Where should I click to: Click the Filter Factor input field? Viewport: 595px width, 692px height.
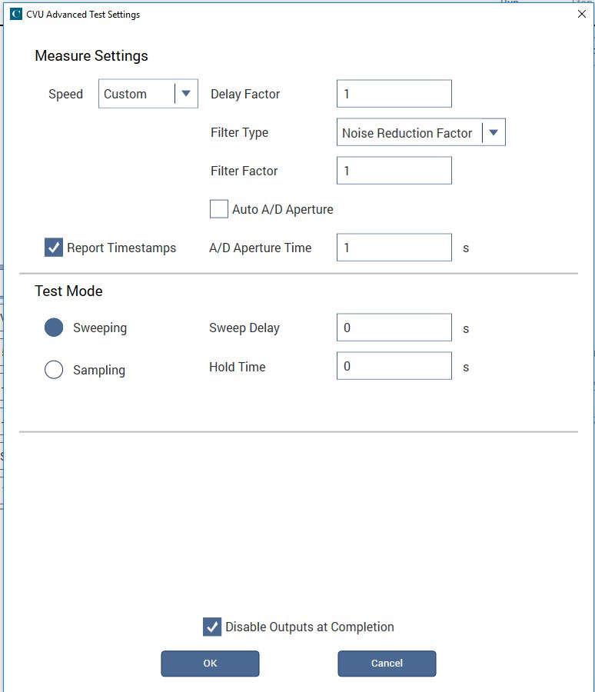(x=394, y=171)
